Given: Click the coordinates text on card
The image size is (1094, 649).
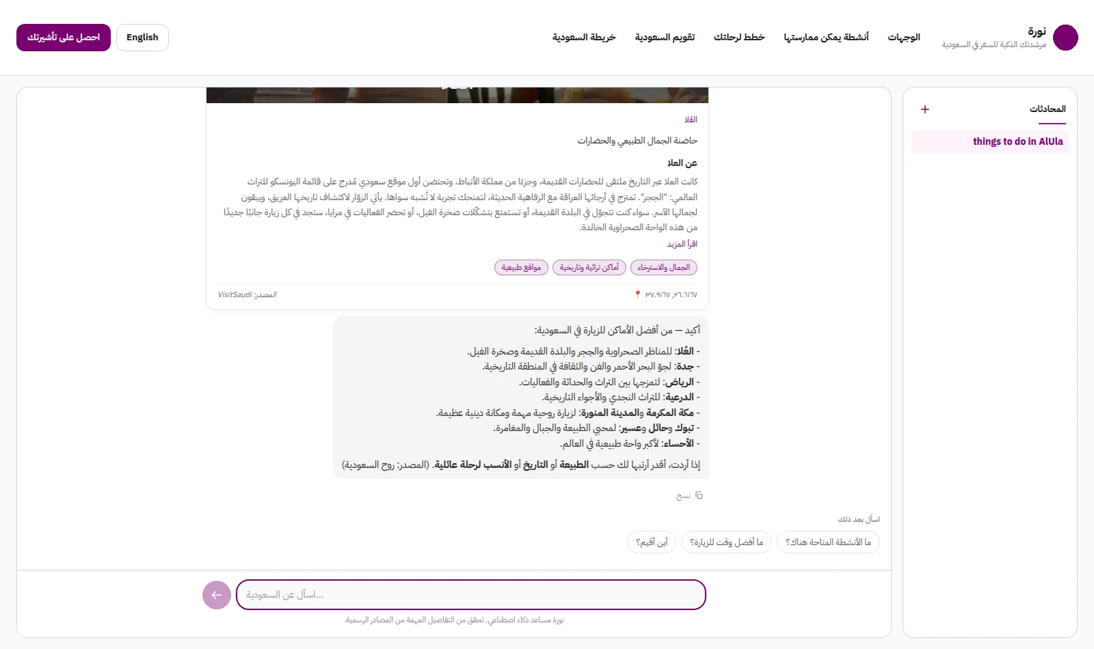Looking at the screenshot, I should [x=671, y=295].
